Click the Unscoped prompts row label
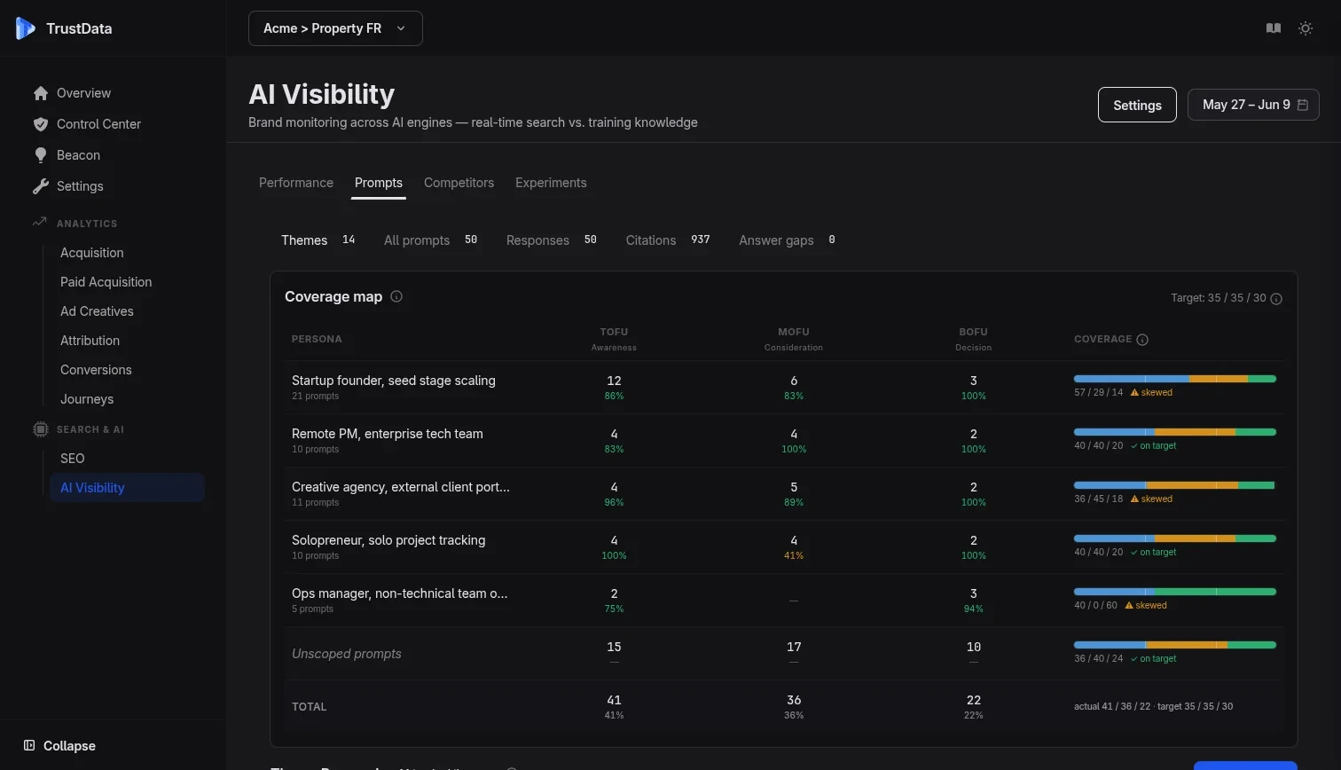Image resolution: width=1341 pixels, height=770 pixels. click(x=347, y=654)
